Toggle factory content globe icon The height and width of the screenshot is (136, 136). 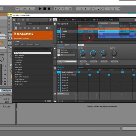47,28
